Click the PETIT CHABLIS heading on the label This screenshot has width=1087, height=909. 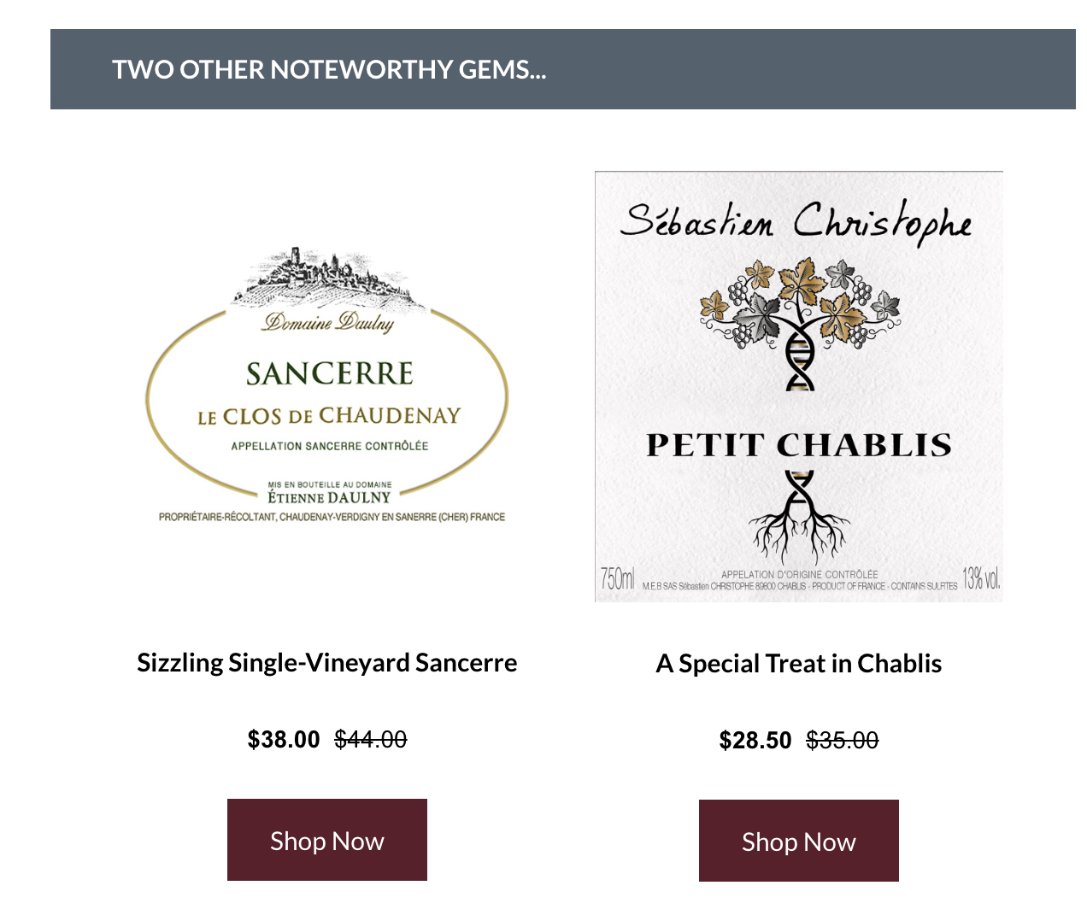tap(799, 445)
